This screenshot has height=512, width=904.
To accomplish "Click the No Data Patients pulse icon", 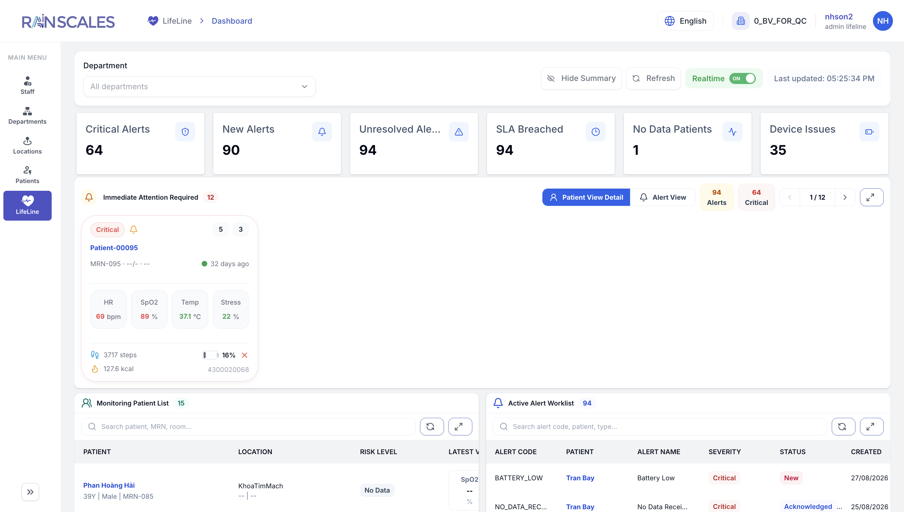I will point(732,131).
